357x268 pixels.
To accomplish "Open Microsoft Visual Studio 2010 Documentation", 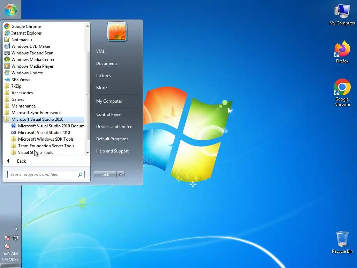I will [47, 126].
